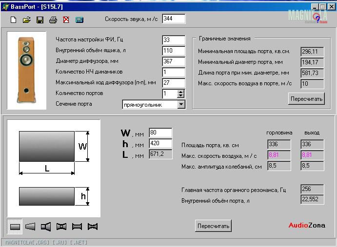The height and width of the screenshot is (247, 337).
Task: Click organ resonance frequency value 256
Action: 312,189
